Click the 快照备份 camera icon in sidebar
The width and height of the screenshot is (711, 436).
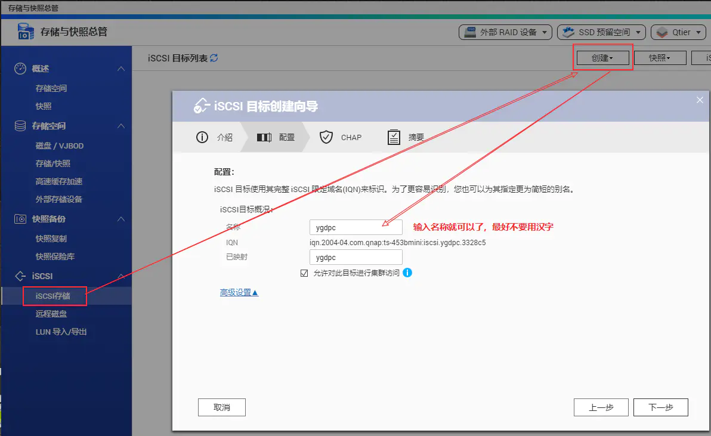coord(20,219)
